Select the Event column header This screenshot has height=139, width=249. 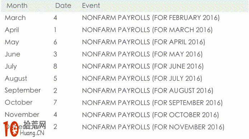pos(91,6)
